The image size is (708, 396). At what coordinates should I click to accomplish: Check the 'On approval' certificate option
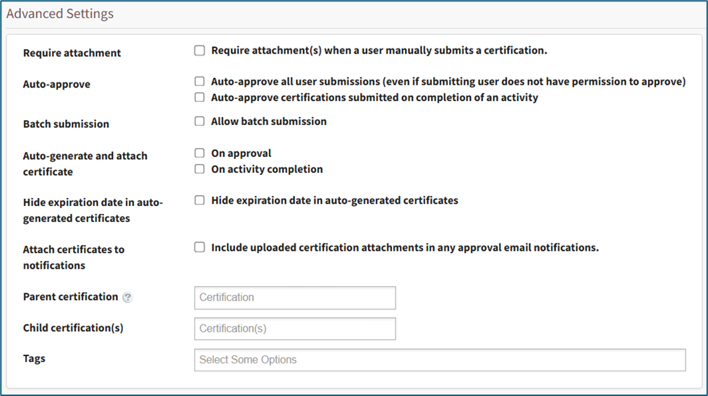[200, 153]
